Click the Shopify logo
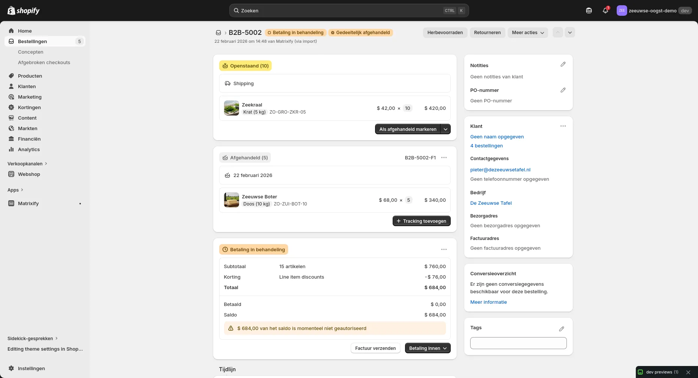The width and height of the screenshot is (698, 378). pyautogui.click(x=24, y=10)
